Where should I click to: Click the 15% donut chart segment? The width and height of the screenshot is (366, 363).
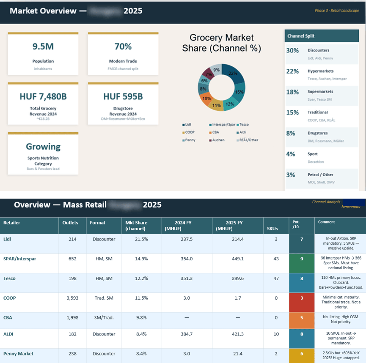pos(239,92)
